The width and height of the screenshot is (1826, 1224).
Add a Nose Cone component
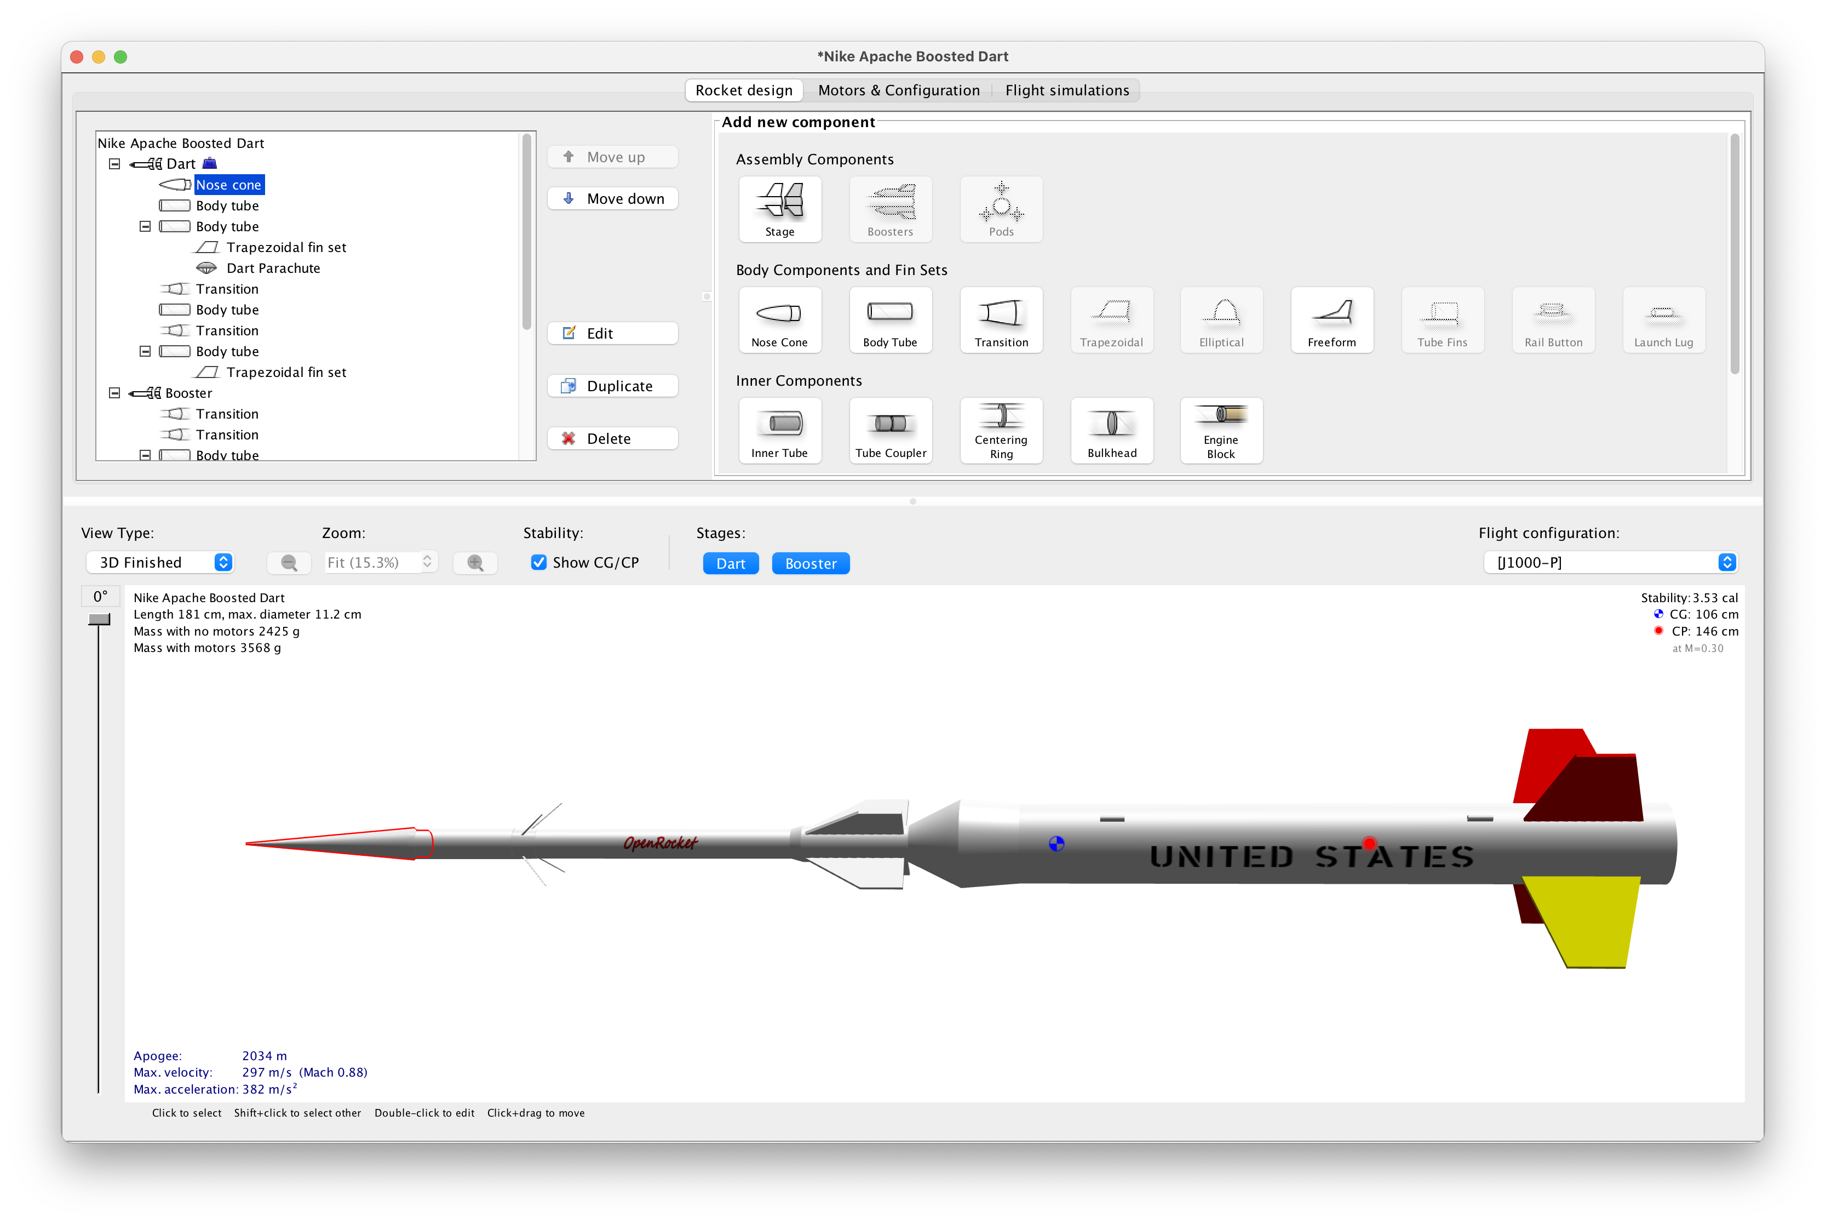tap(779, 320)
